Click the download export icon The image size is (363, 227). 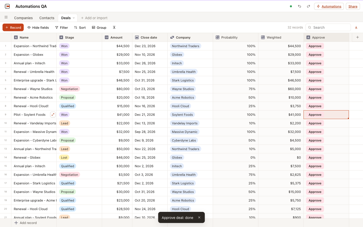point(356,27)
